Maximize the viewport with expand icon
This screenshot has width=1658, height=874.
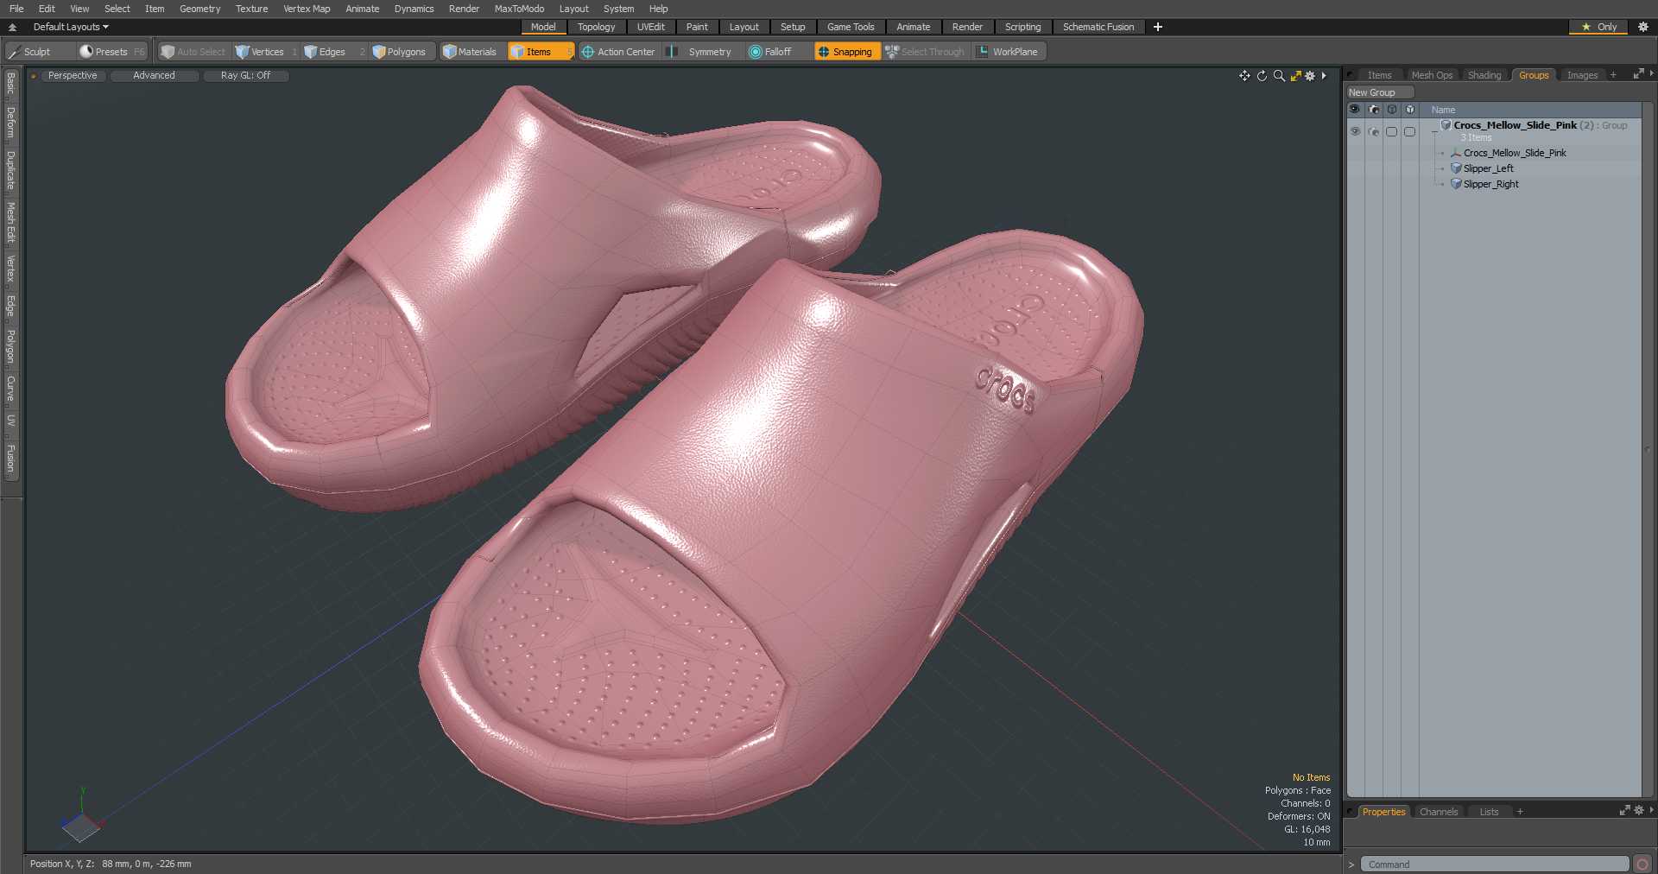click(1295, 76)
